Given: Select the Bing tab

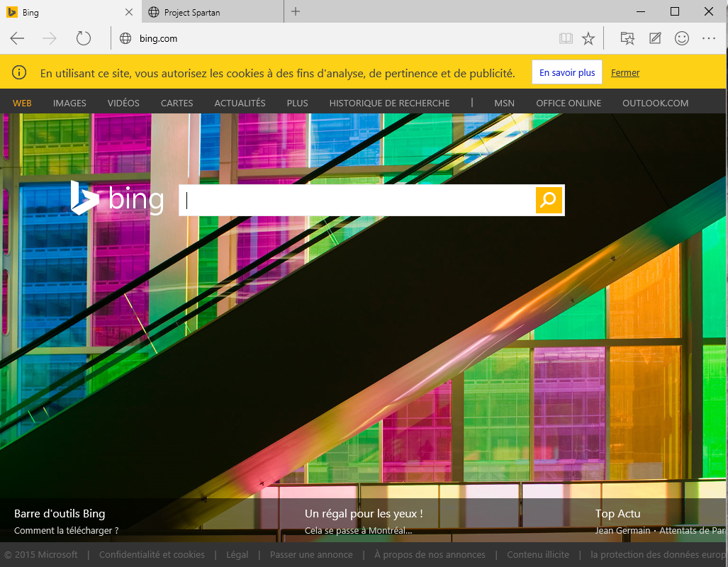Looking at the screenshot, I should click(71, 12).
